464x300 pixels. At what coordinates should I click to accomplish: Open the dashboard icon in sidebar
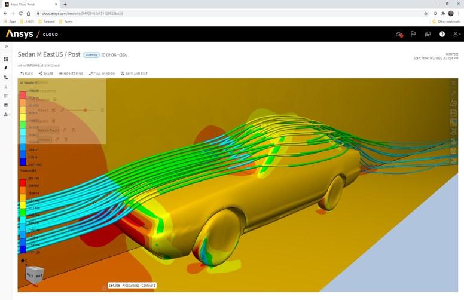[x=6, y=59]
